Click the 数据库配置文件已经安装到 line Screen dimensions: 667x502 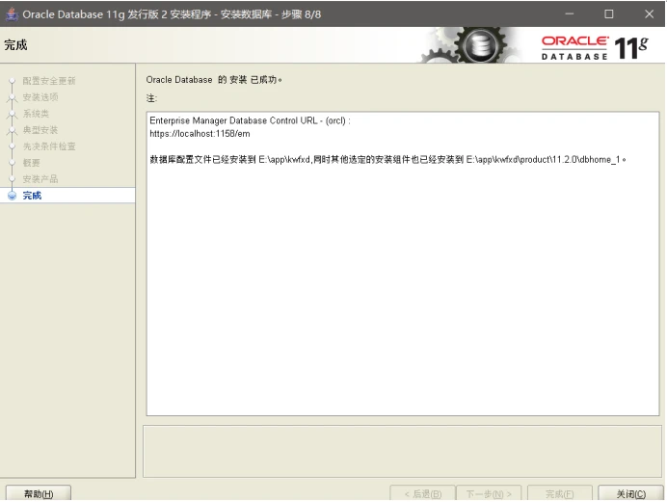coord(387,160)
